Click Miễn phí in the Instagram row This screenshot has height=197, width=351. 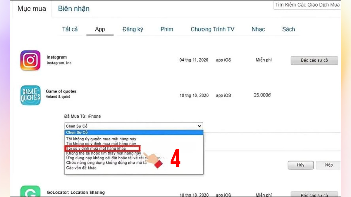pyautogui.click(x=264, y=60)
